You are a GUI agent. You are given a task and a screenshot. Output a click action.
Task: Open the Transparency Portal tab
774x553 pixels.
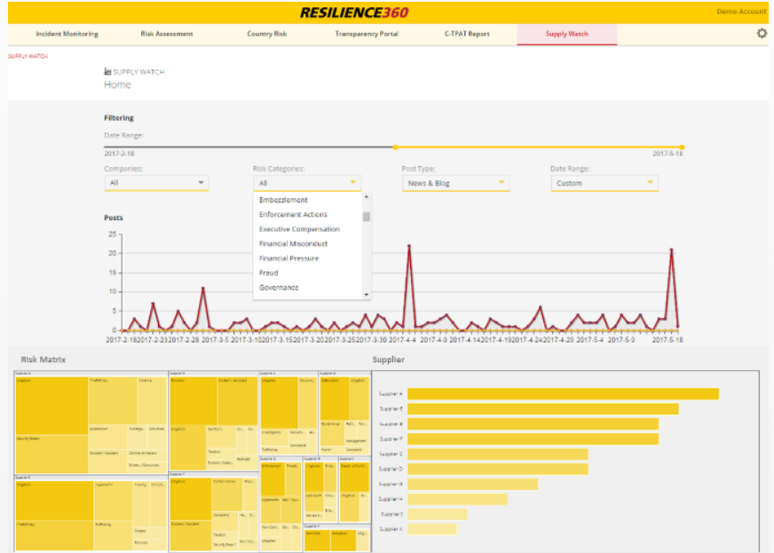pyautogui.click(x=367, y=34)
